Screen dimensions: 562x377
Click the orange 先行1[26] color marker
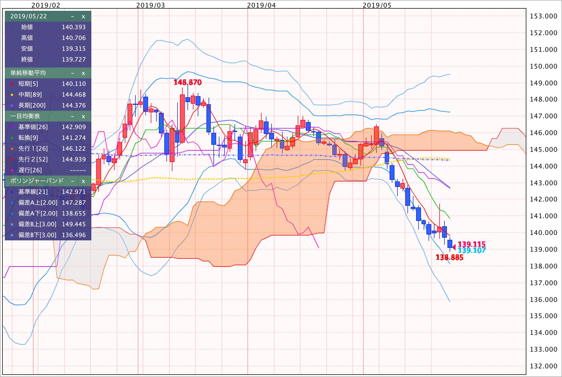point(12,149)
